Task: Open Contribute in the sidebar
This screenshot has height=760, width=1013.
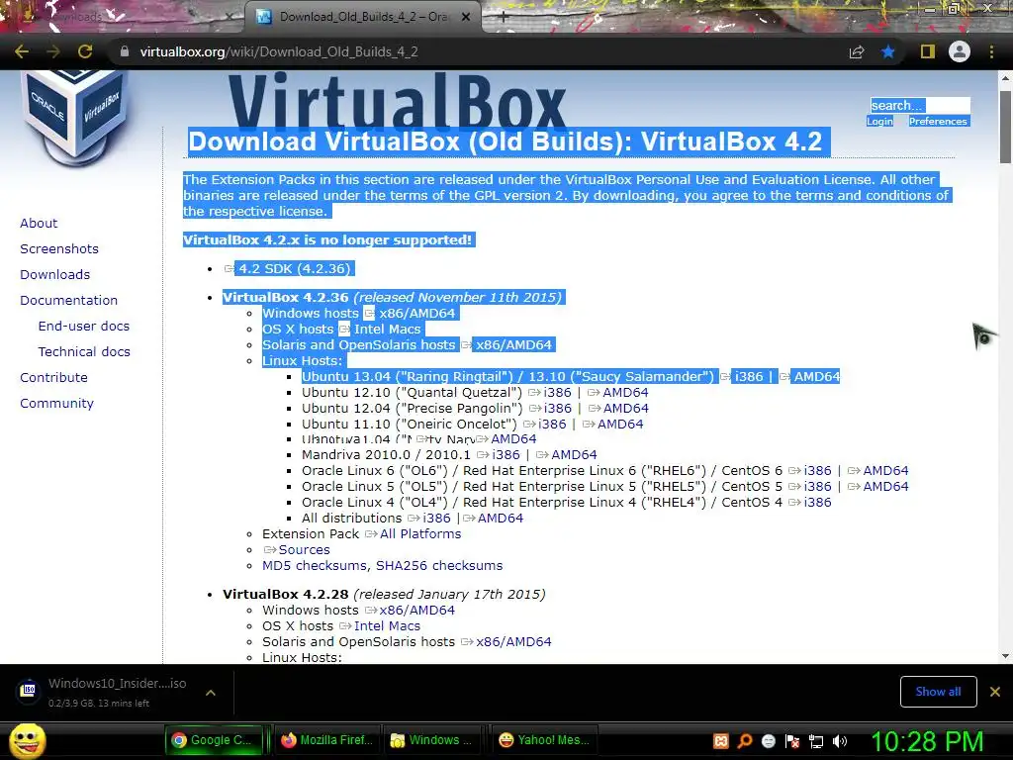Action: pyautogui.click(x=53, y=377)
